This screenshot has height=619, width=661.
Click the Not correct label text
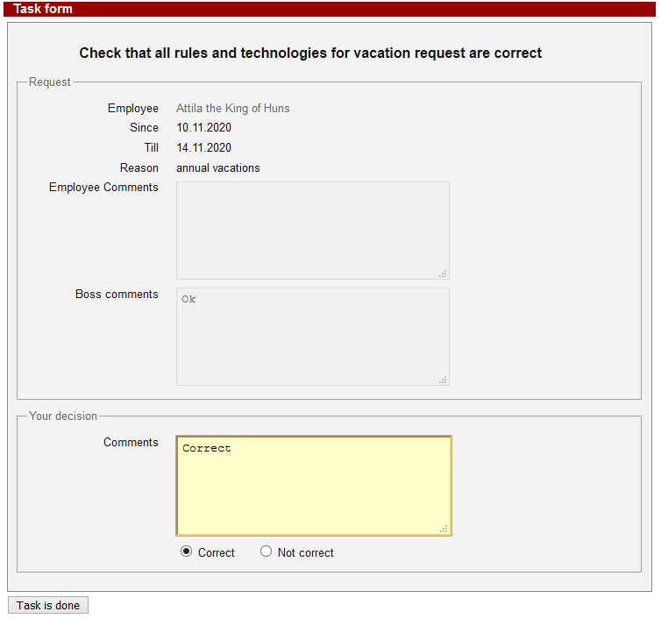pyautogui.click(x=305, y=553)
